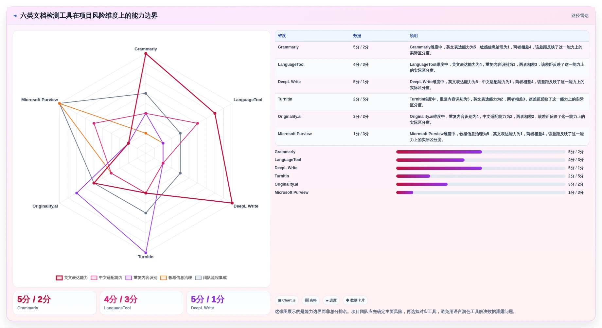Click the 2分 / 5分 value in Turnitin row
Image resolution: width=602 pixels, height=328 pixels.
(x=361, y=99)
